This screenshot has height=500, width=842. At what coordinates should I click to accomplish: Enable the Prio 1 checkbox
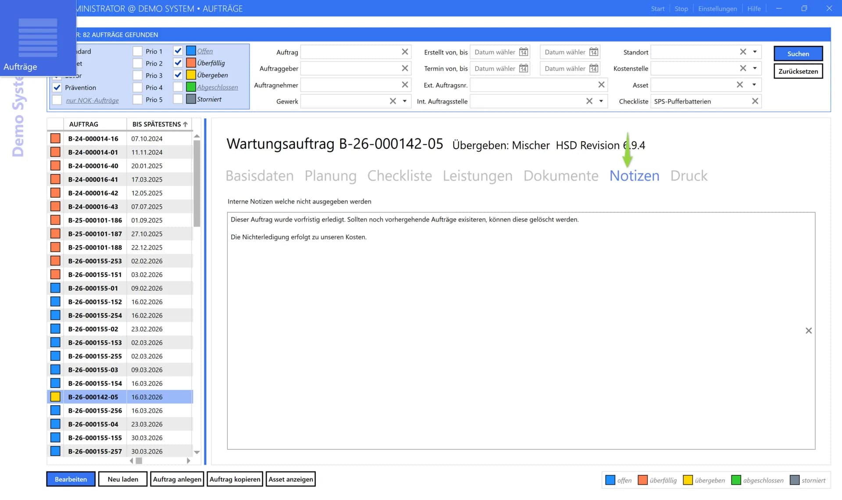pyautogui.click(x=137, y=51)
